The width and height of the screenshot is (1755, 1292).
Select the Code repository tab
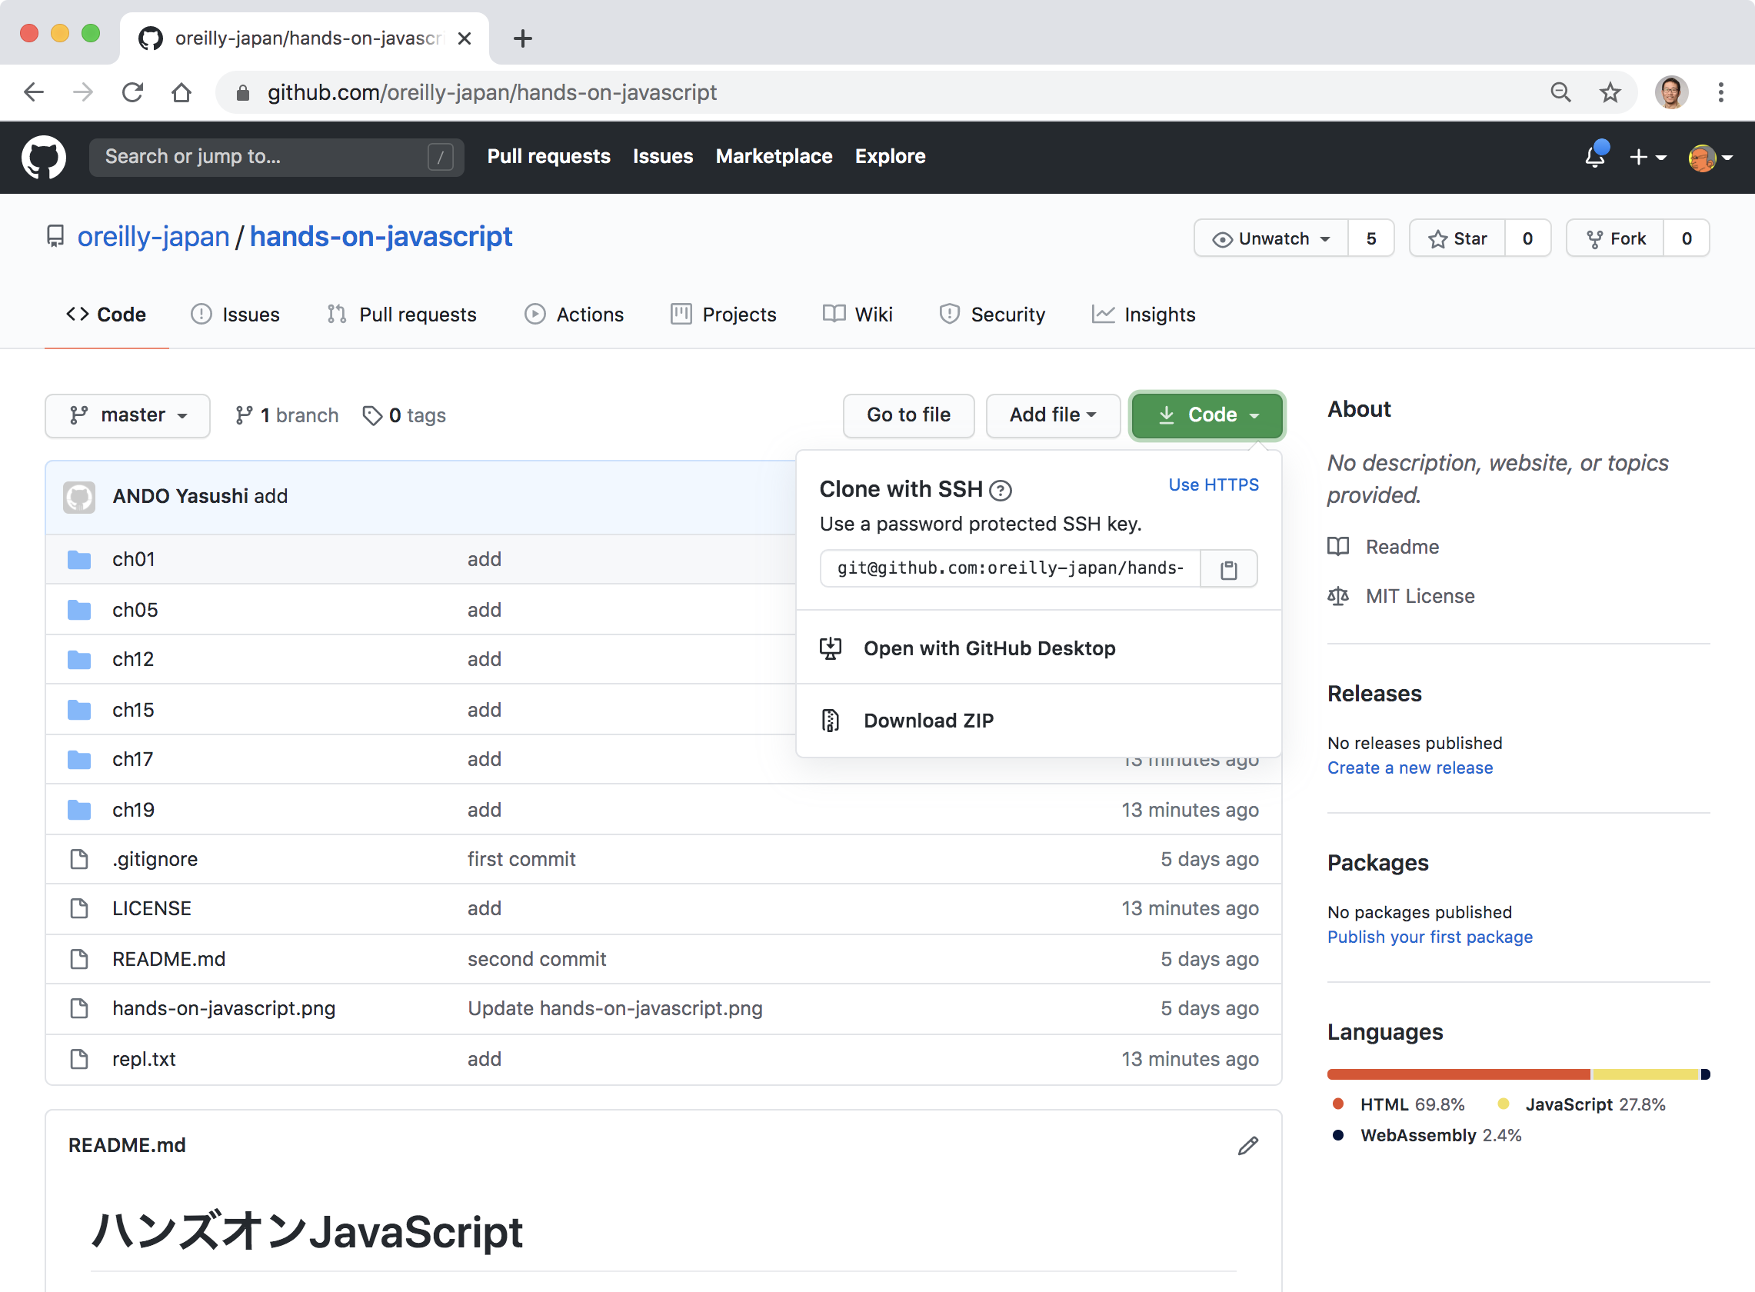106,315
